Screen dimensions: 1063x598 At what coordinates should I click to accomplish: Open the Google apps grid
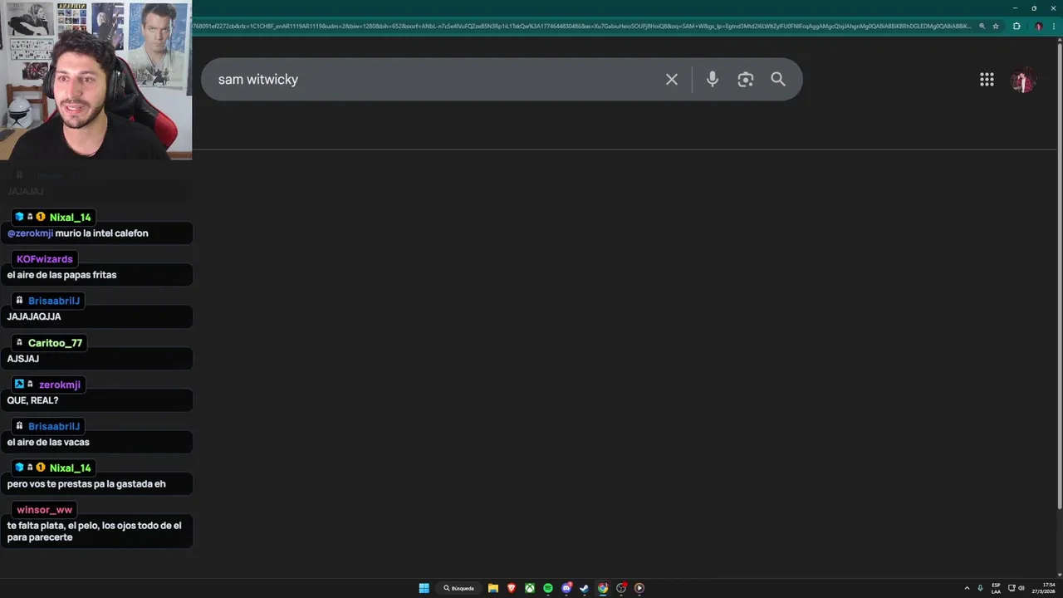coord(987,80)
